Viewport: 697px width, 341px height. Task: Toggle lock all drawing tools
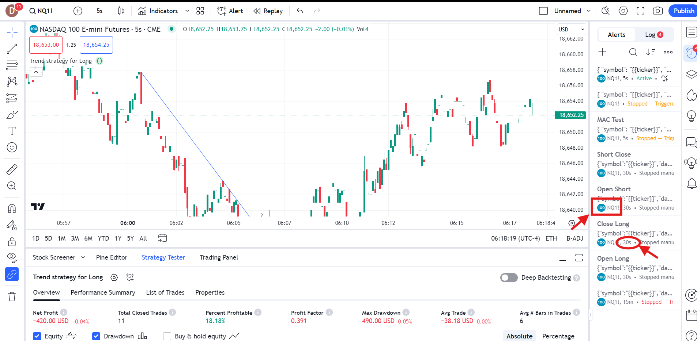coord(12,242)
